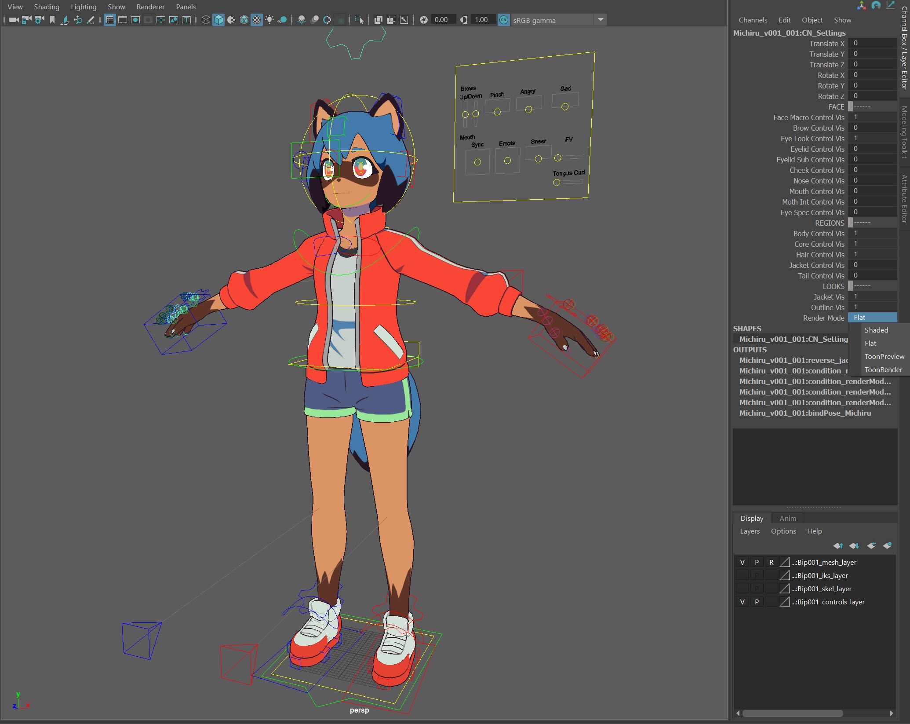Click the Exposure aperture icon
Viewport: 910px width, 724px height.
[x=424, y=20]
